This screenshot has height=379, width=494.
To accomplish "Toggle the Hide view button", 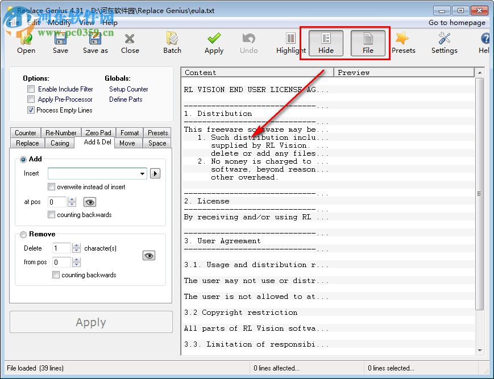I will coord(326,43).
